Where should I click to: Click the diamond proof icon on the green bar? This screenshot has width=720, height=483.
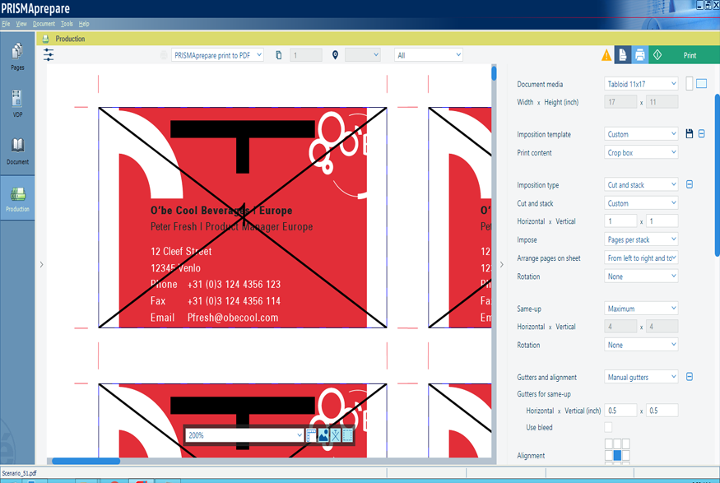pos(657,55)
